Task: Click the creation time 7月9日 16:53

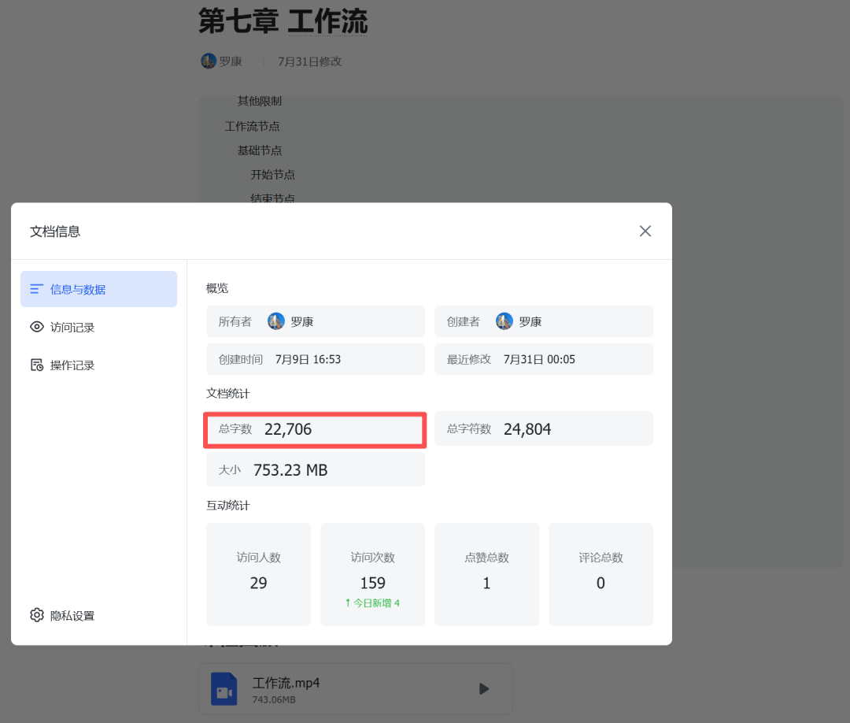Action: (308, 360)
